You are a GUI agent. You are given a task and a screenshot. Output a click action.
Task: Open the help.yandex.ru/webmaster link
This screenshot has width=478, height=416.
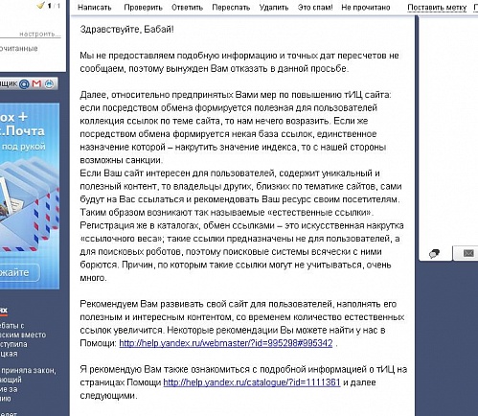tap(226, 343)
